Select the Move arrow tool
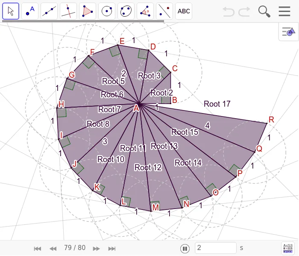Screen dimensions: 299x256 (11, 11)
